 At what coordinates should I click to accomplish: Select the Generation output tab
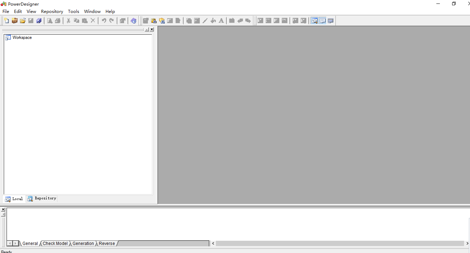pos(83,244)
